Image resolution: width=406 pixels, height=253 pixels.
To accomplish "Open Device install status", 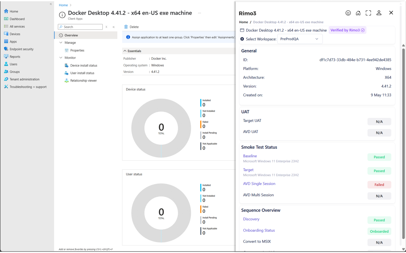I will [83, 65].
